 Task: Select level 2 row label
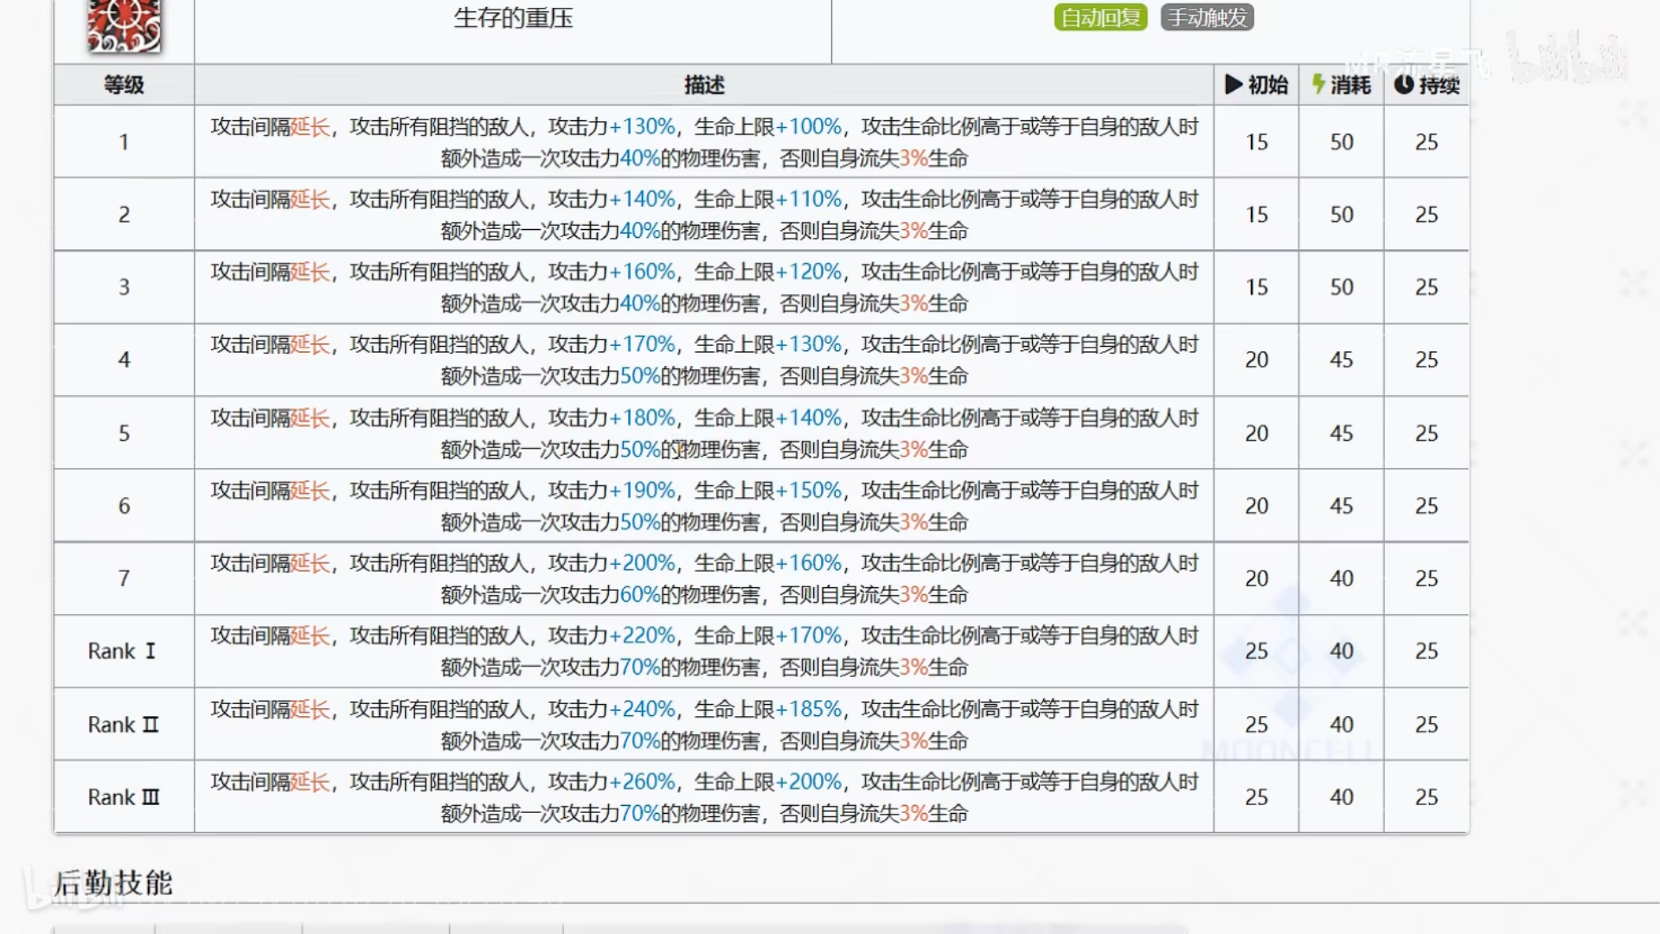tap(124, 214)
